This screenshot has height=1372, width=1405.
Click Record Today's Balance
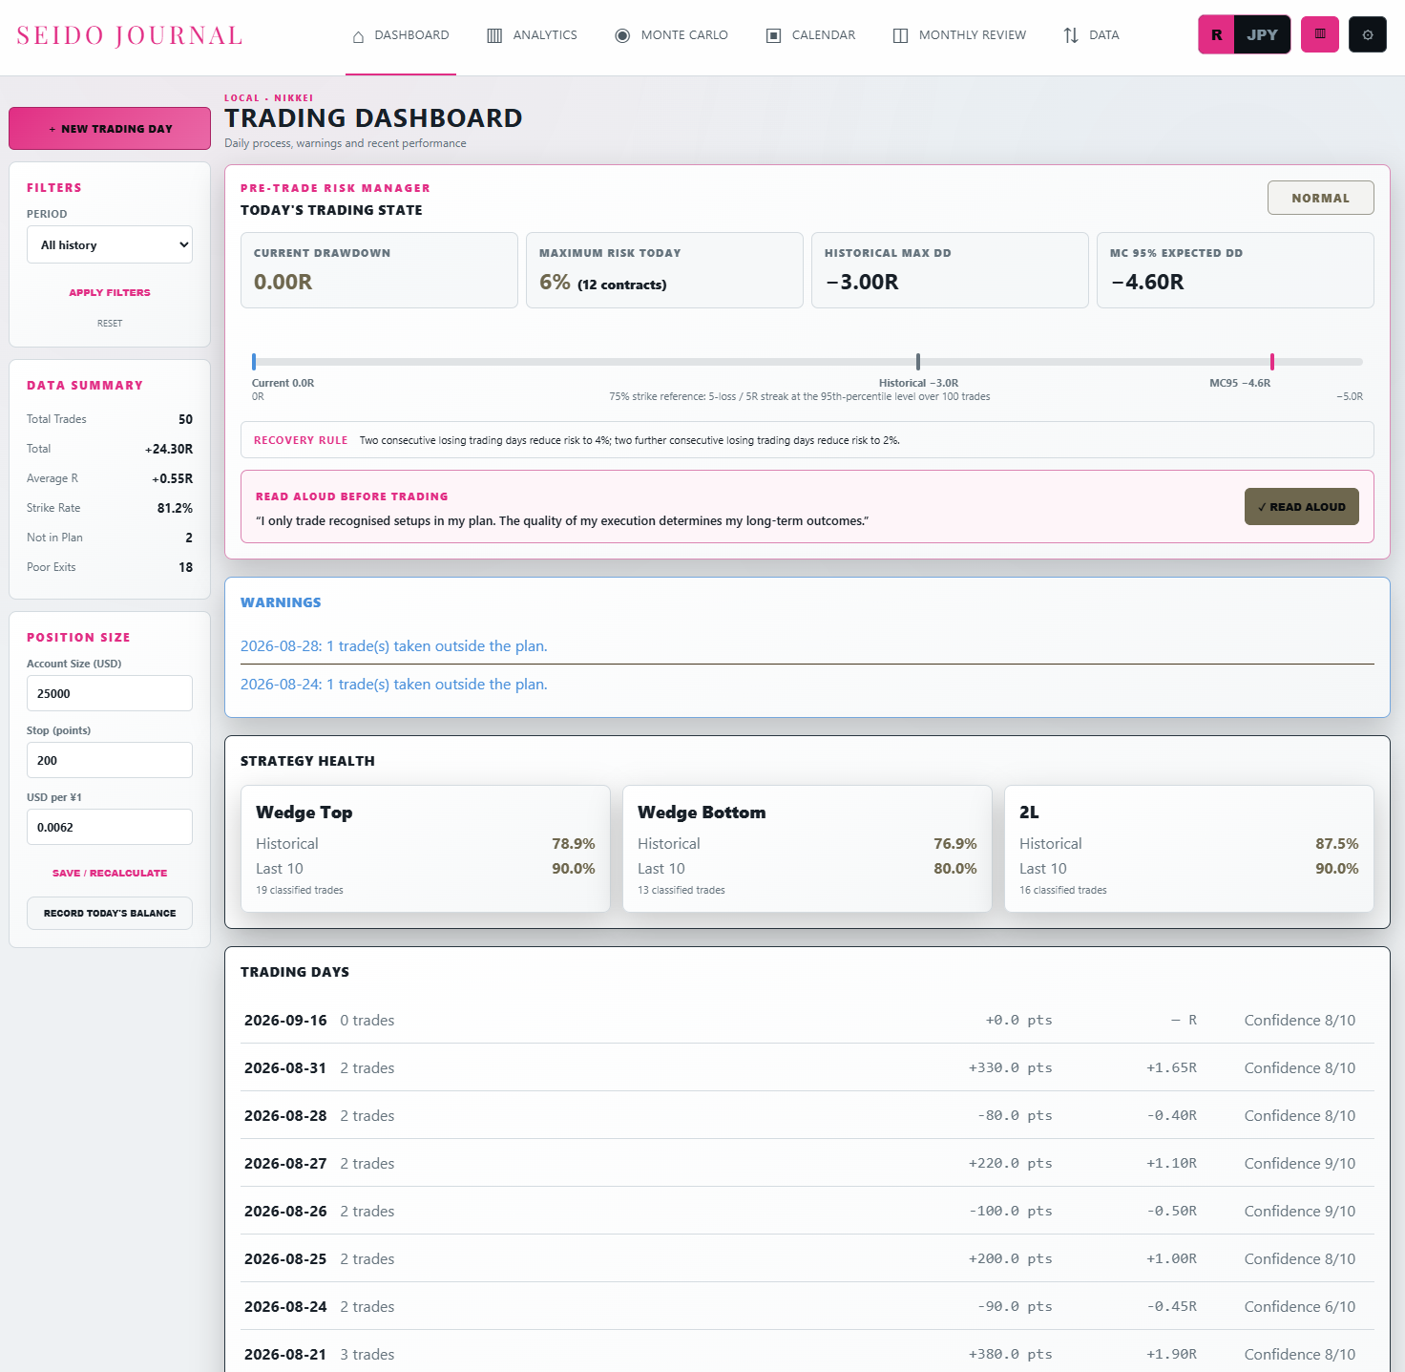coord(110,914)
